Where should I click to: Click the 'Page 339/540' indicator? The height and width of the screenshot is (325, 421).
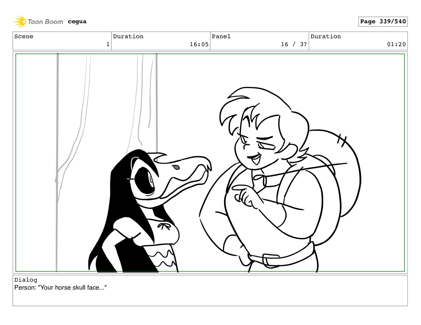click(x=383, y=21)
